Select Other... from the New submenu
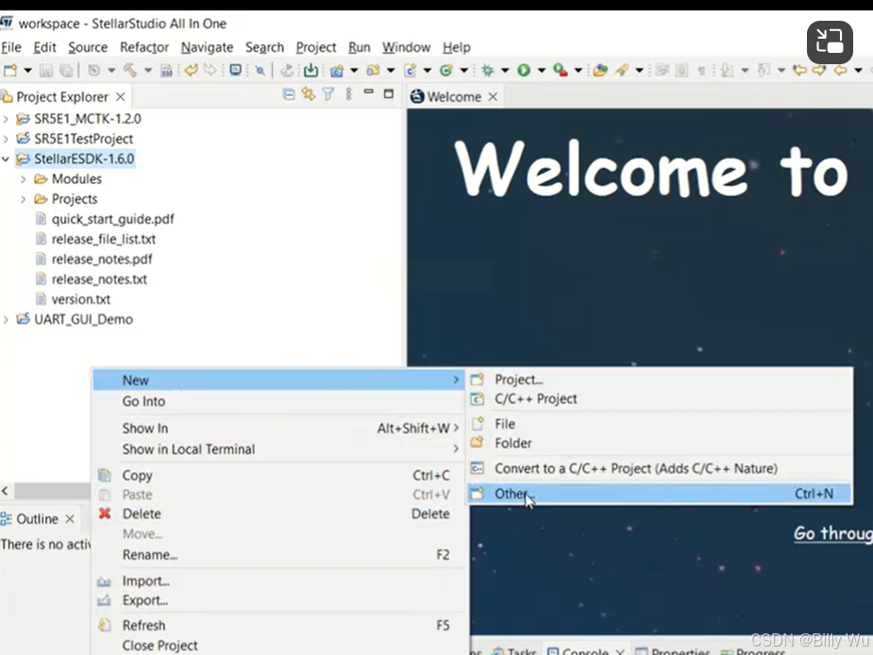 point(511,494)
